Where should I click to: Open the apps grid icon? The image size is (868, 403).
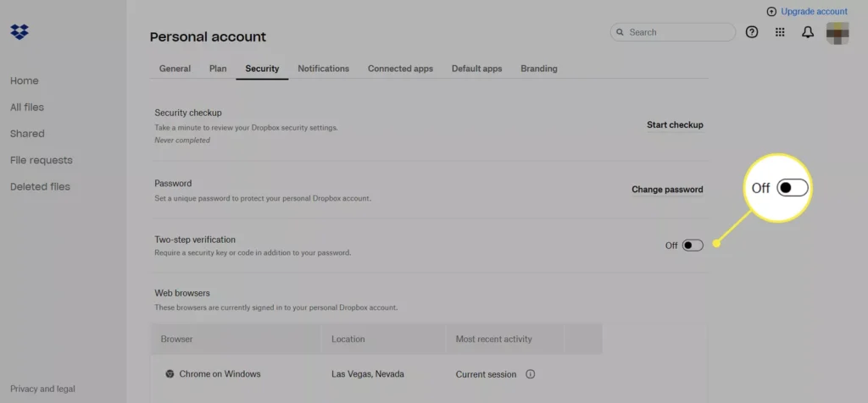tap(780, 32)
